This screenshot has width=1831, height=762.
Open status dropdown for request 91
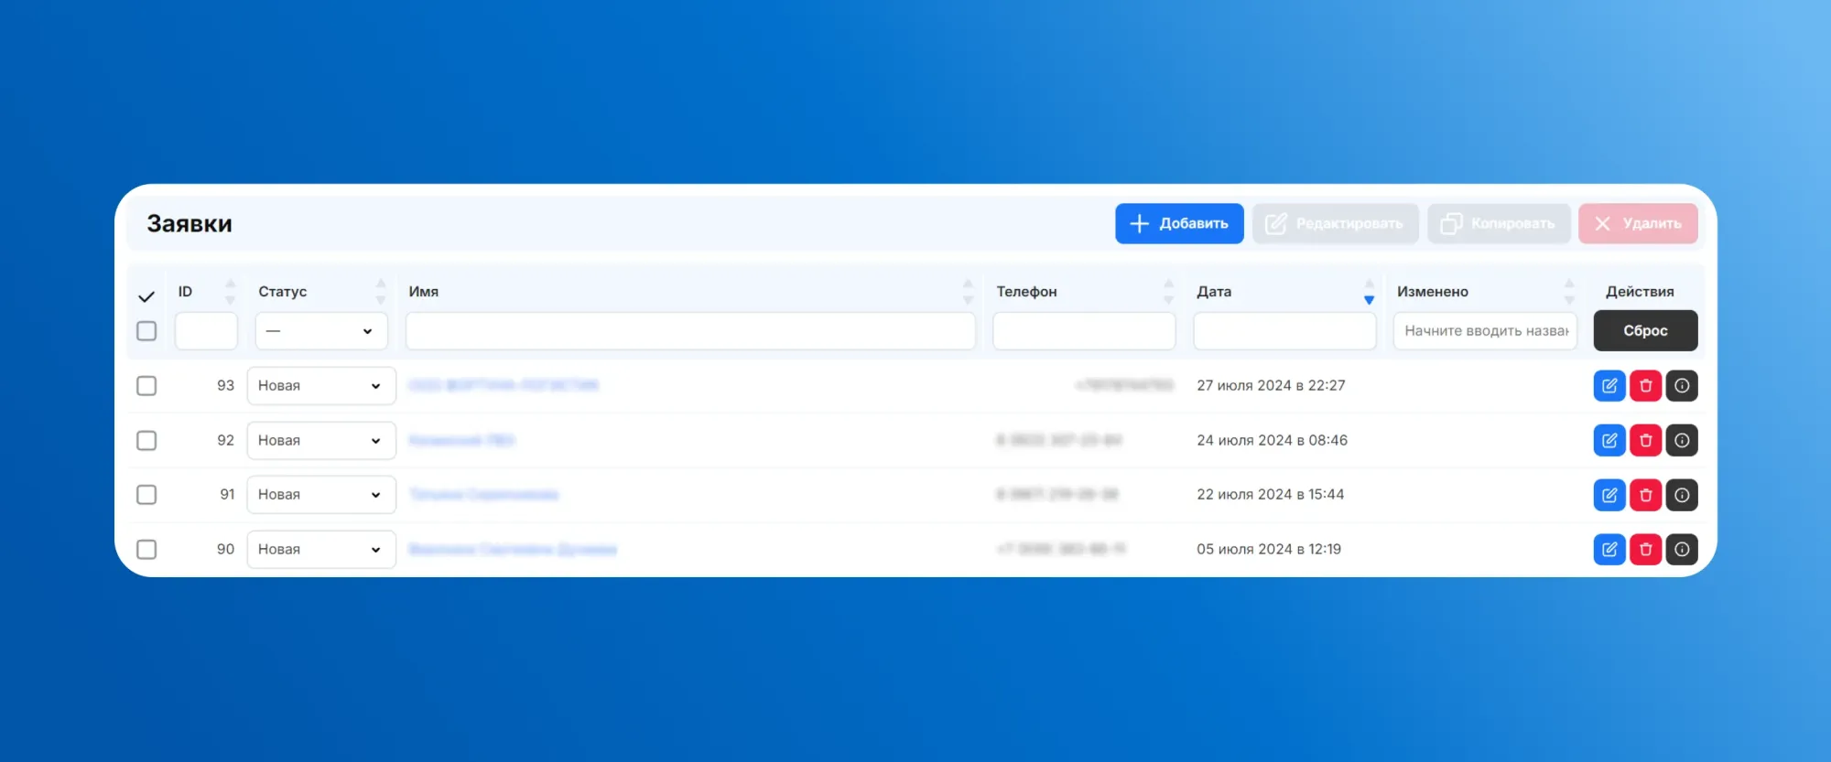[321, 495]
